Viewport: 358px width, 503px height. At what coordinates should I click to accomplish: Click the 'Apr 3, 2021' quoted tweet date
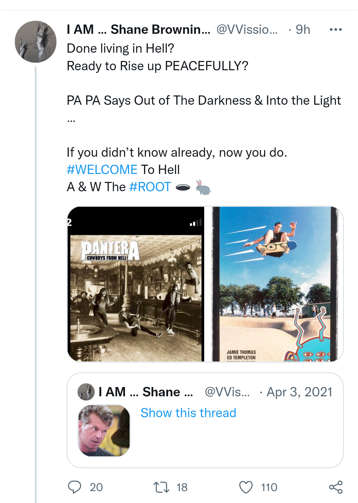click(x=299, y=392)
